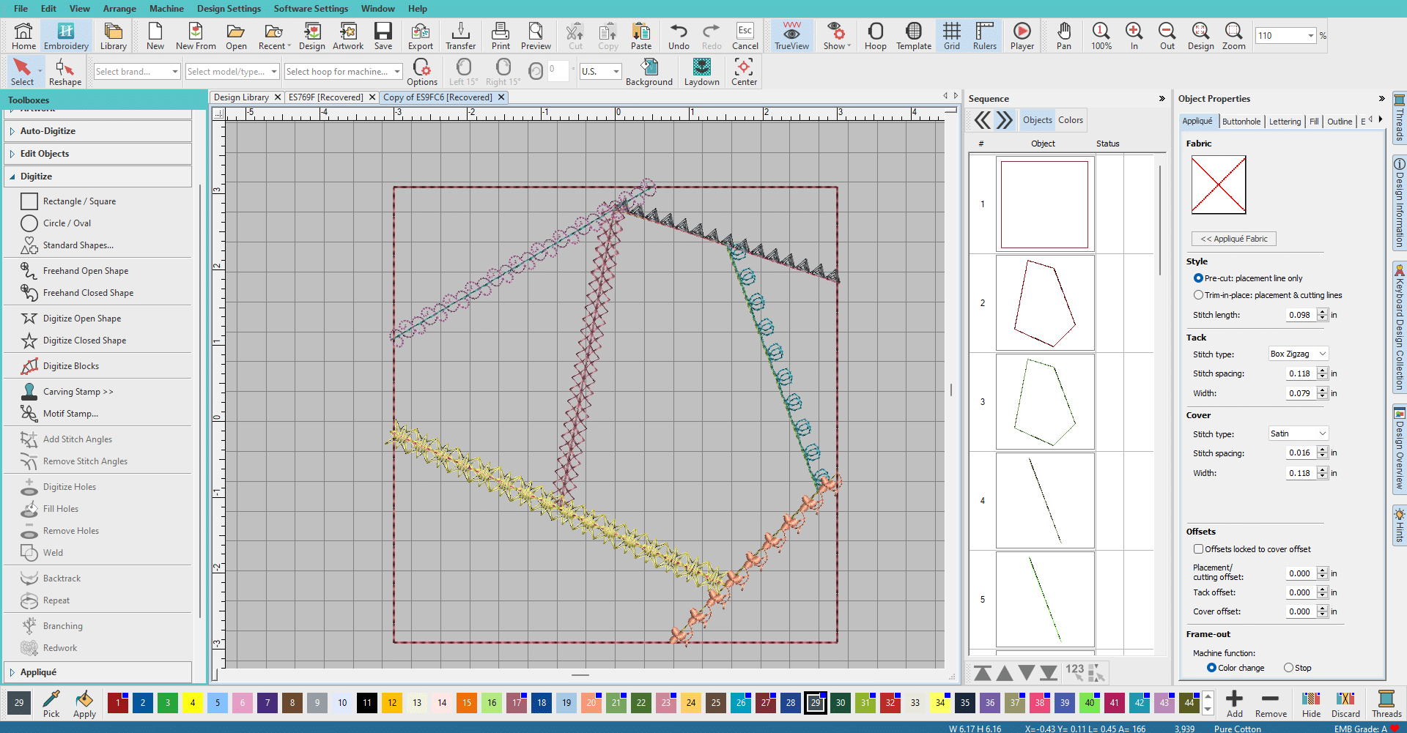Screen dimensions: 1407x733
Task: Select the Circle / Oval tool
Action: click(67, 223)
